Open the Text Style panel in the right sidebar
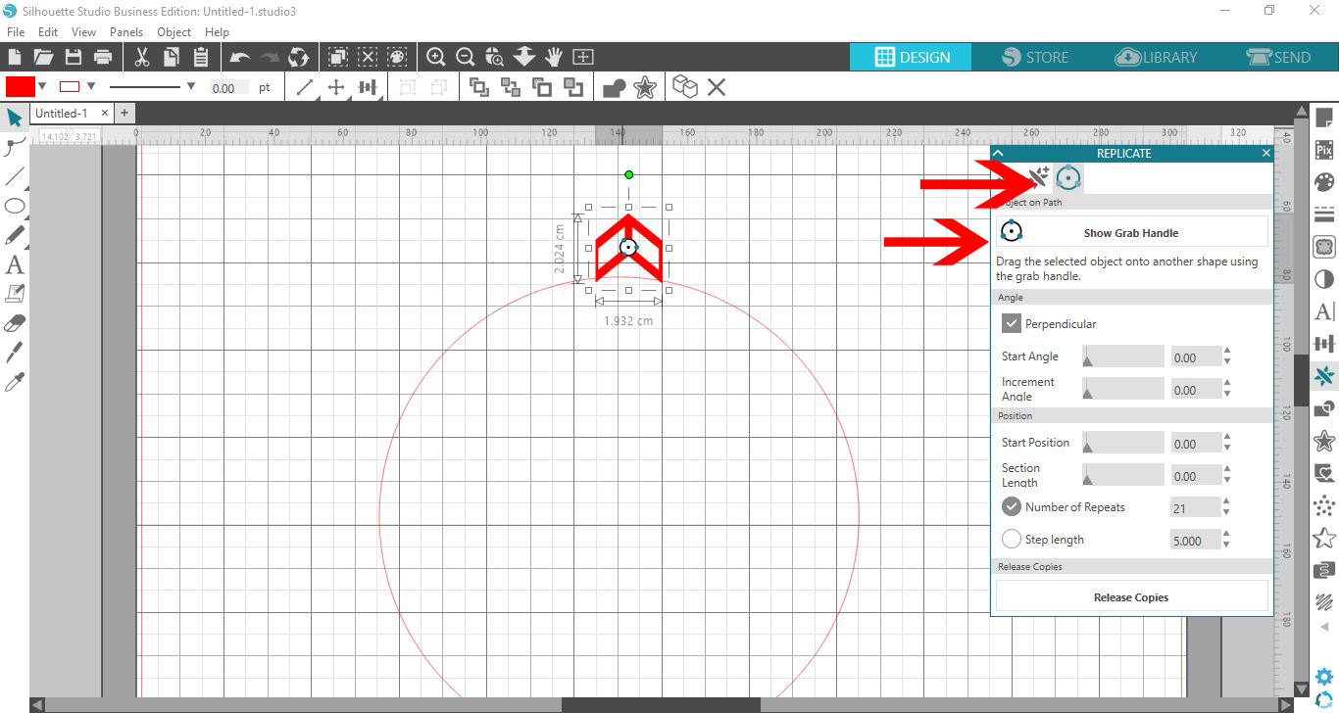1339x713 pixels. tap(1324, 311)
